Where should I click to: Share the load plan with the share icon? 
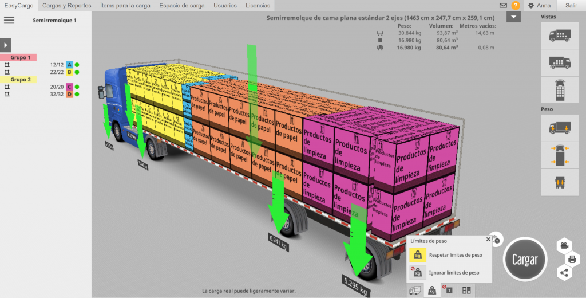564,272
